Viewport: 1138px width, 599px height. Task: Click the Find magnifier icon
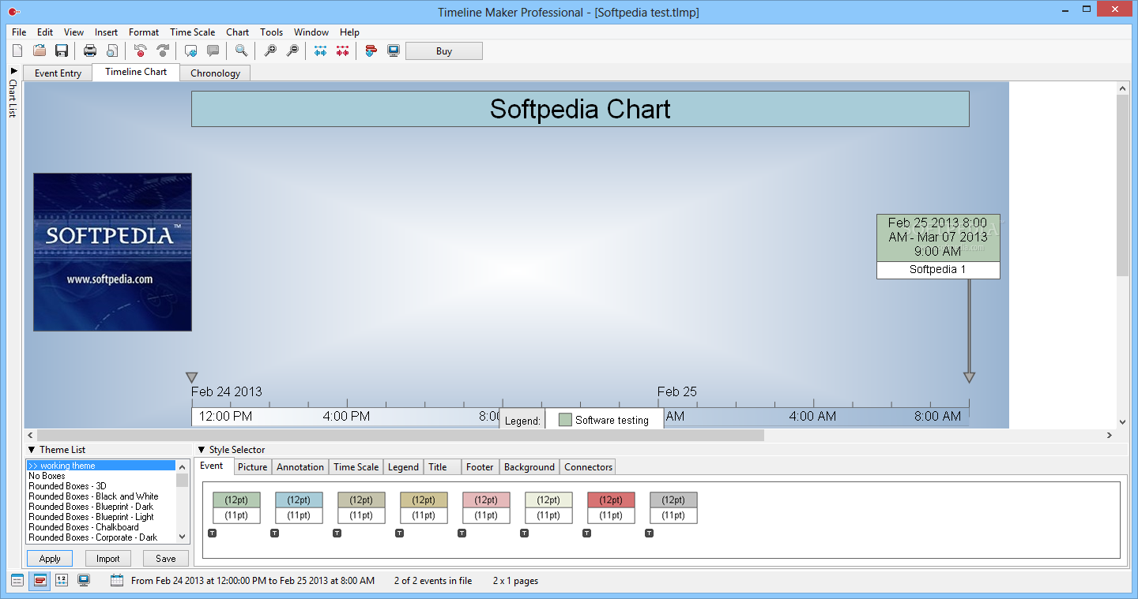[x=241, y=51]
